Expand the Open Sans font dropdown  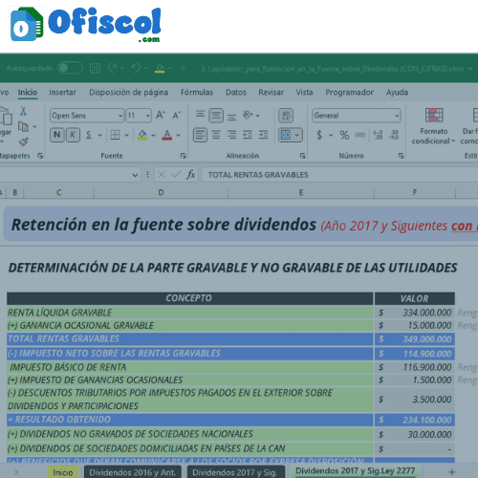click(120, 116)
